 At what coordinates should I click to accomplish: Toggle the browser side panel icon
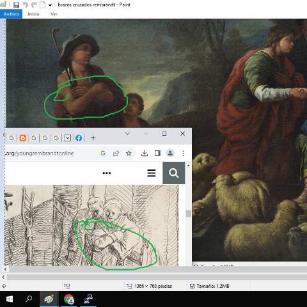[157, 153]
